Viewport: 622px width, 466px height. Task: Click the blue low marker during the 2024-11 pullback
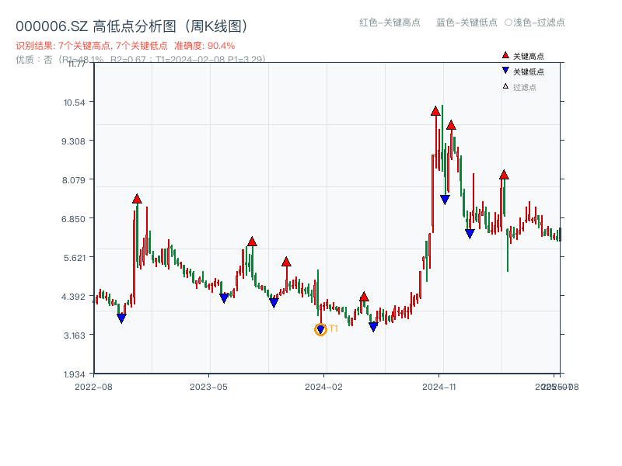coord(445,199)
